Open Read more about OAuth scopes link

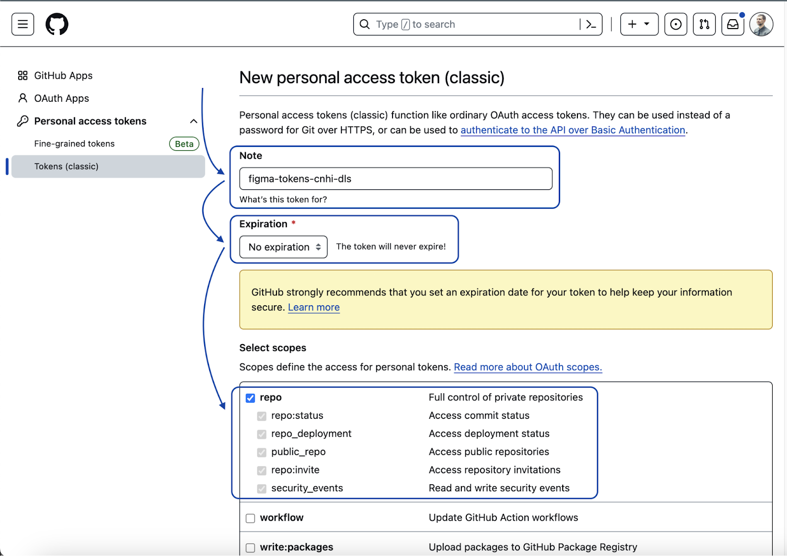[528, 367]
